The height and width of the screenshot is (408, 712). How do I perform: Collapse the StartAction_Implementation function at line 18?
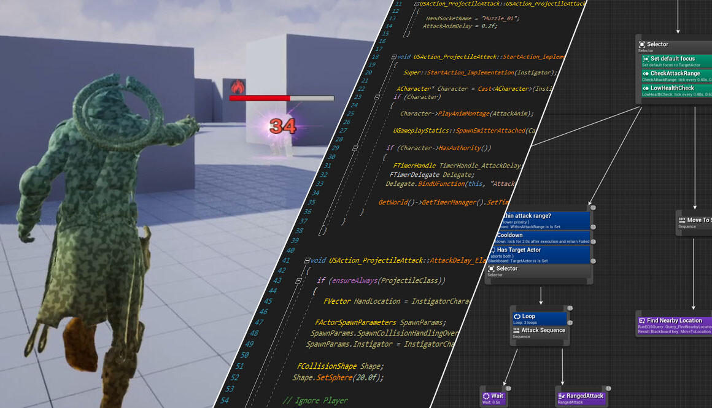[394, 57]
